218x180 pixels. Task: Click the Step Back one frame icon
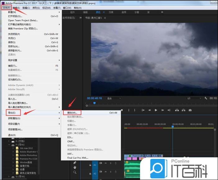149,110
